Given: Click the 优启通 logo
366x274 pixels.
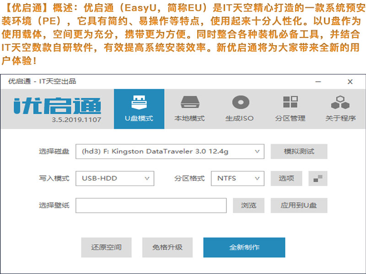Looking at the screenshot, I should click(x=58, y=106).
